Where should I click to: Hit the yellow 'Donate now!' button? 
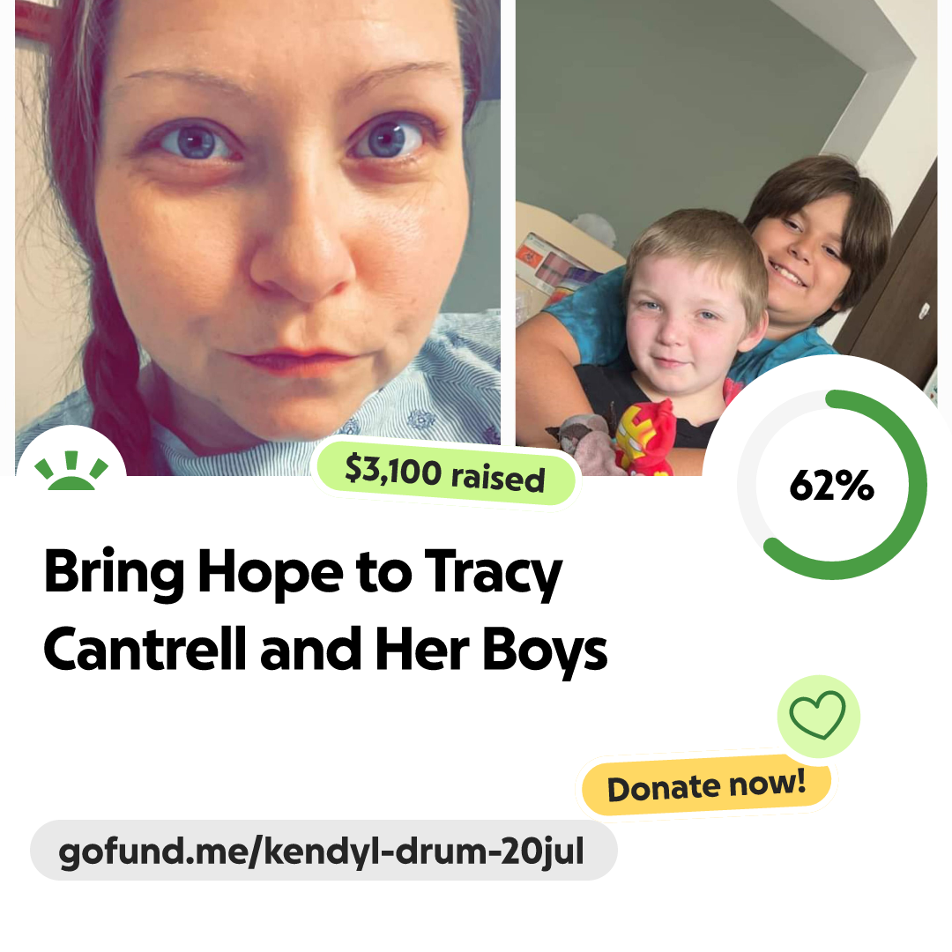(x=707, y=786)
